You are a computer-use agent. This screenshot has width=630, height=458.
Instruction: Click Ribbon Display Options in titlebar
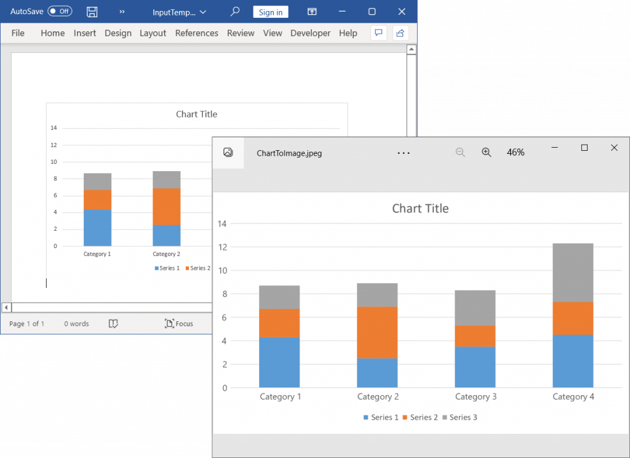point(312,11)
